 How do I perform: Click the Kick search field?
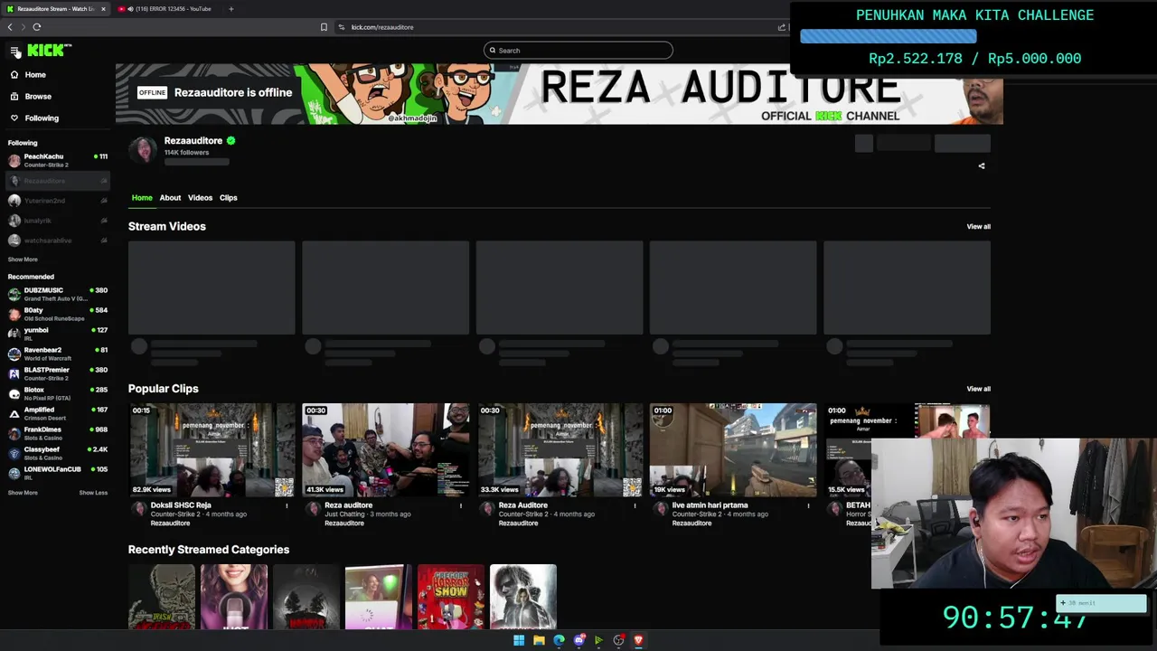click(x=578, y=51)
